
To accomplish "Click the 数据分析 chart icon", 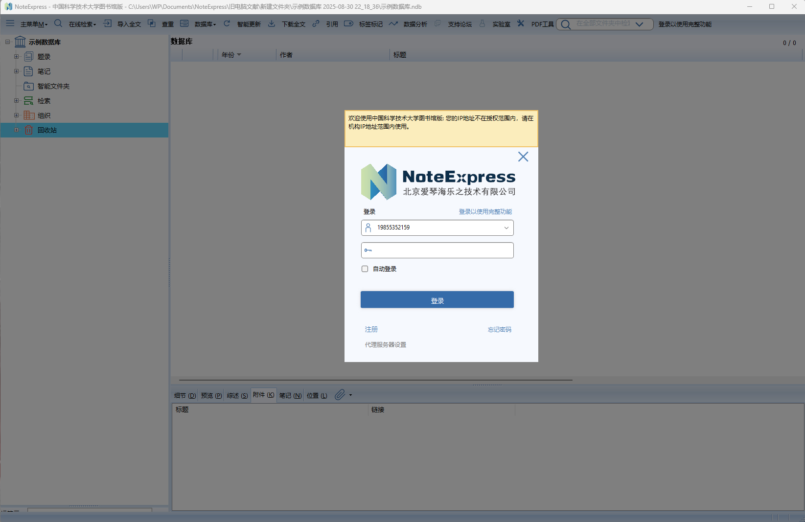I will click(x=393, y=23).
